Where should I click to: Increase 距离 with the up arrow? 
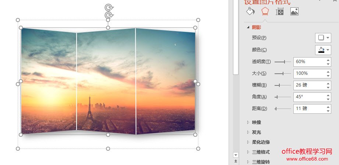[328, 107]
